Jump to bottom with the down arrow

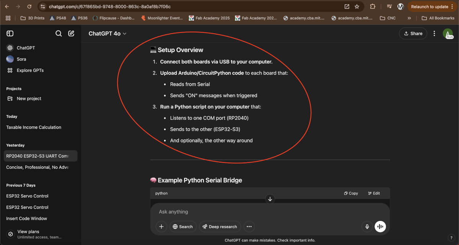270,199
